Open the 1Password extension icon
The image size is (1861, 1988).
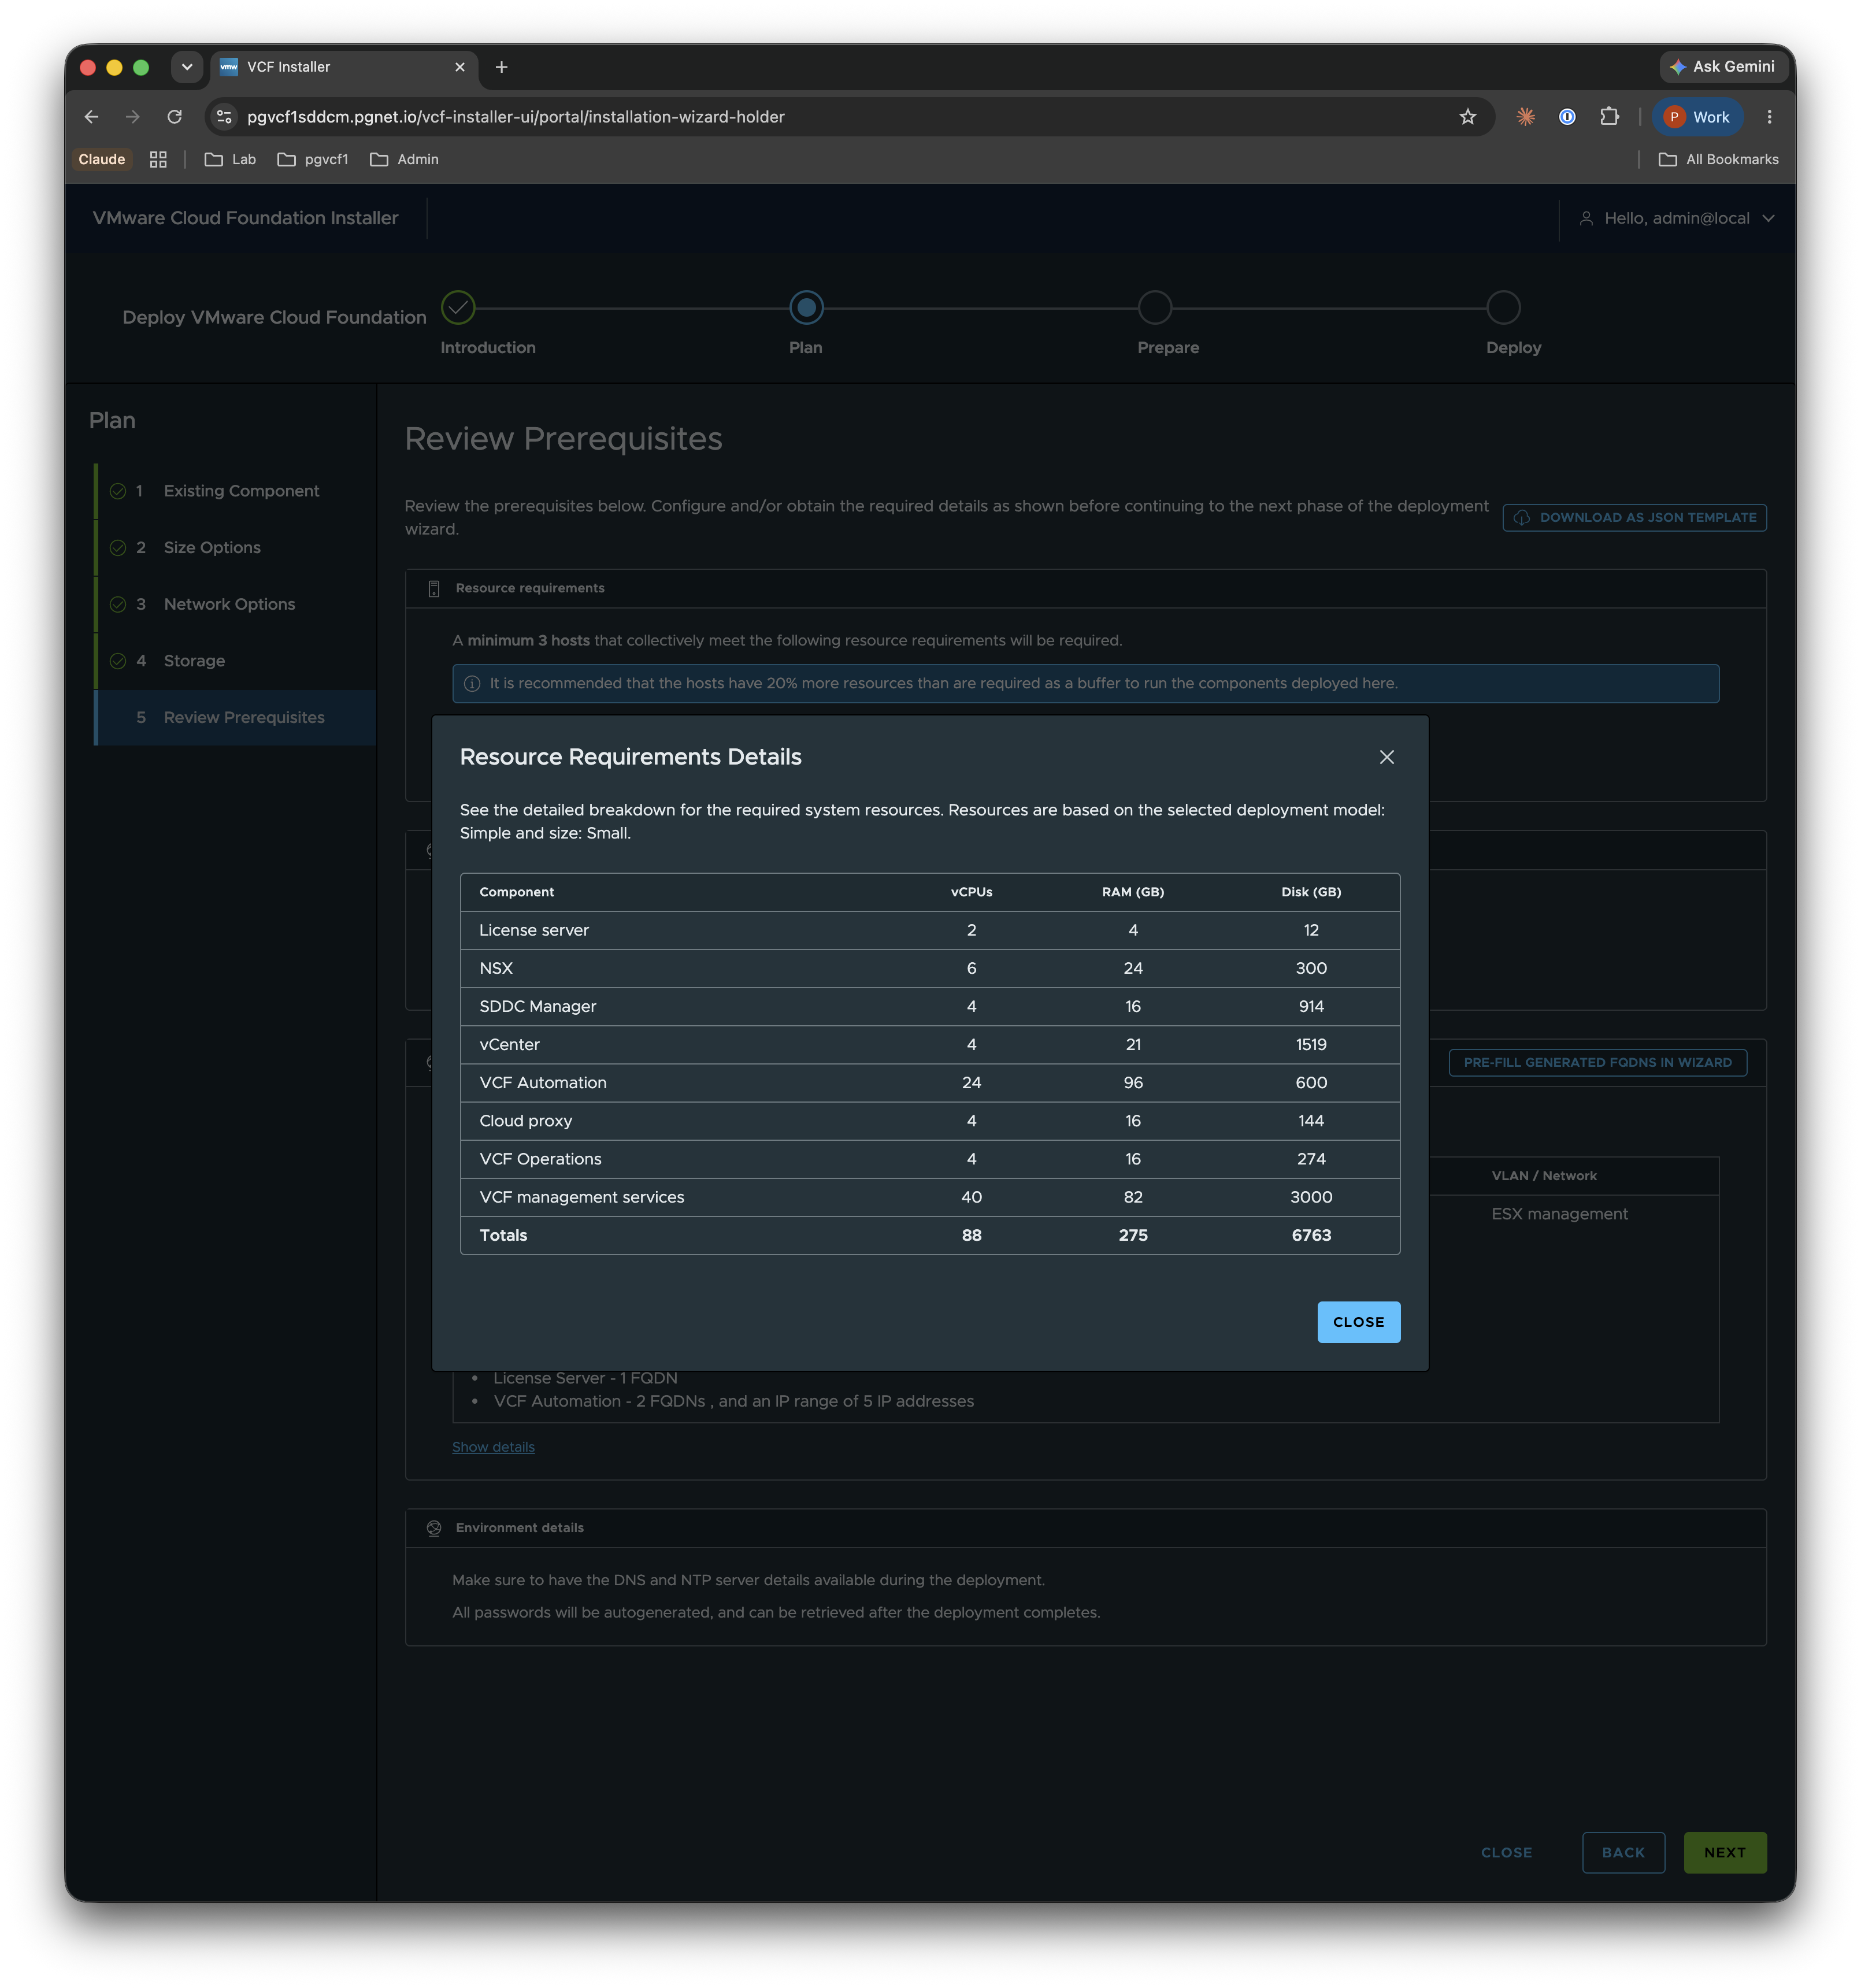coord(1567,117)
